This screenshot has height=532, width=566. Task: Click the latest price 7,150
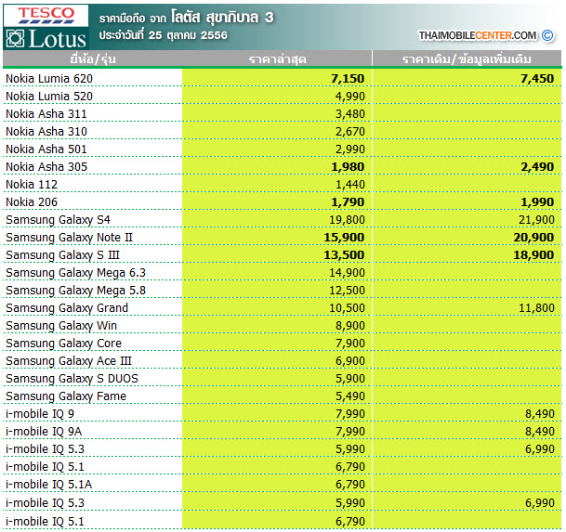[x=348, y=79]
